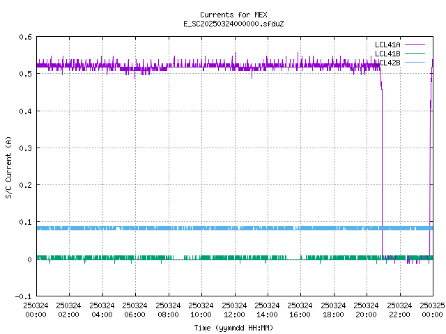Click the 250324 12:00 time tick label

(x=234, y=310)
